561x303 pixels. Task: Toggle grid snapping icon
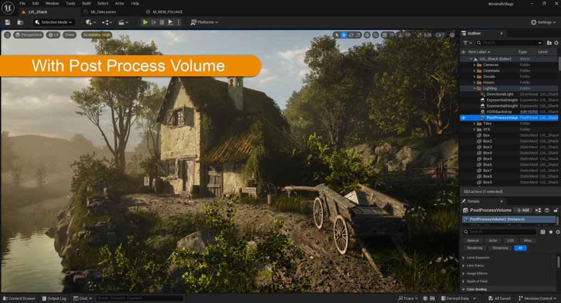(385, 35)
